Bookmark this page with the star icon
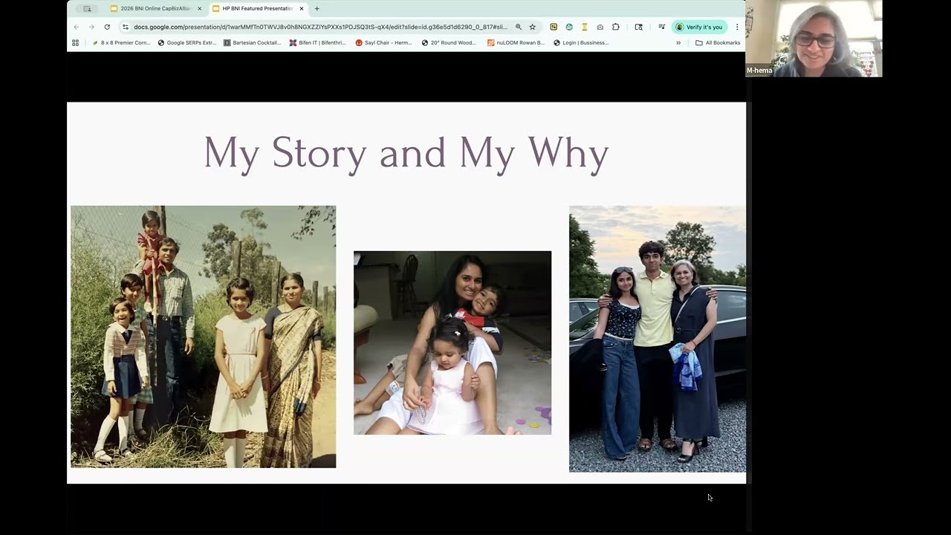This screenshot has width=951, height=535. (532, 27)
